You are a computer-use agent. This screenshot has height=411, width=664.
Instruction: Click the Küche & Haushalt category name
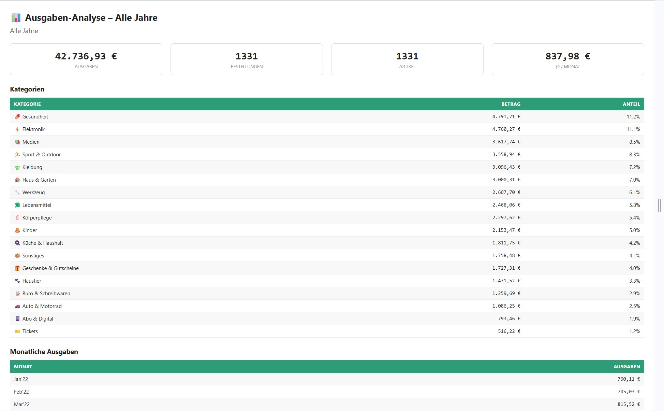[43, 243]
